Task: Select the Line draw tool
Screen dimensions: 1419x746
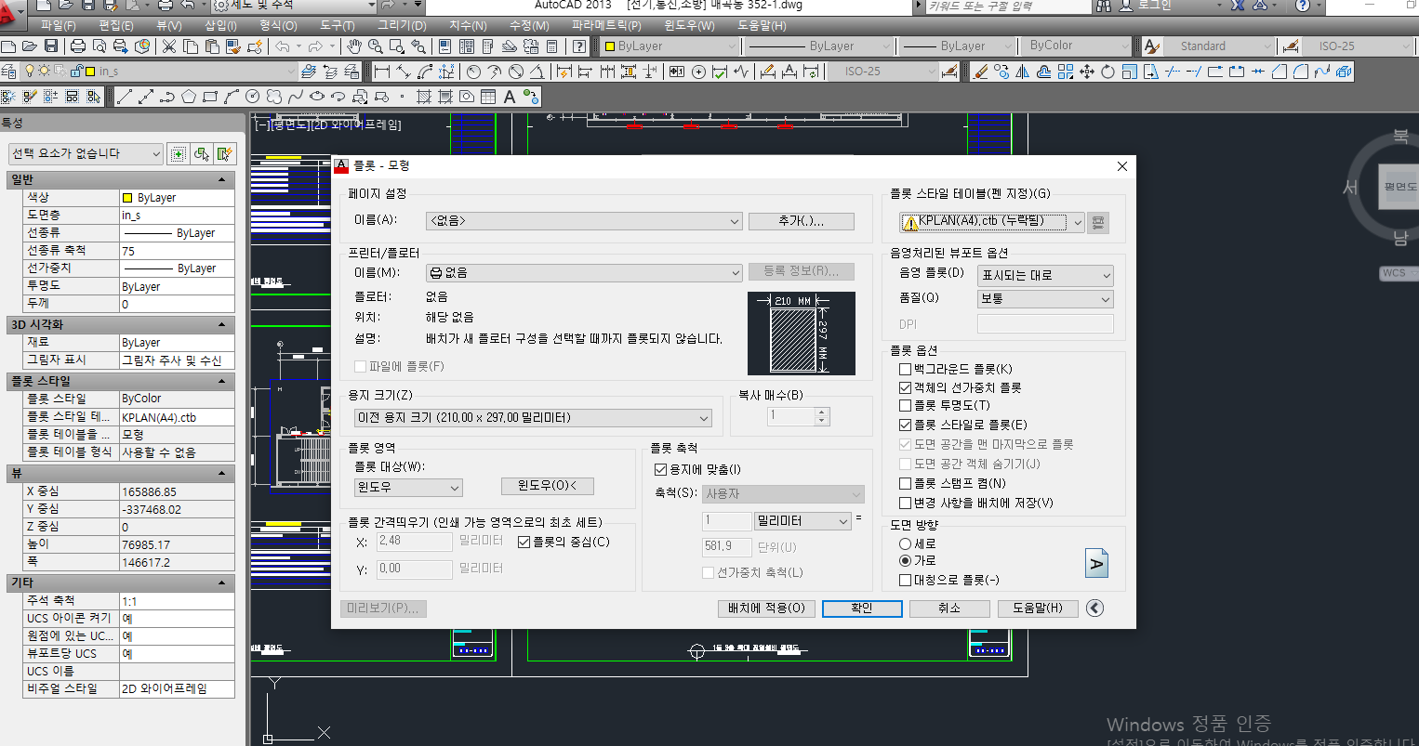Action: (x=124, y=97)
